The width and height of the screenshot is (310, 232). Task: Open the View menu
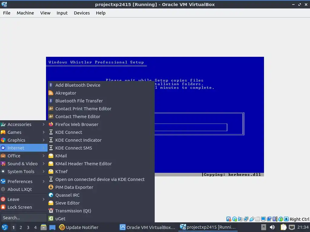[45, 13]
